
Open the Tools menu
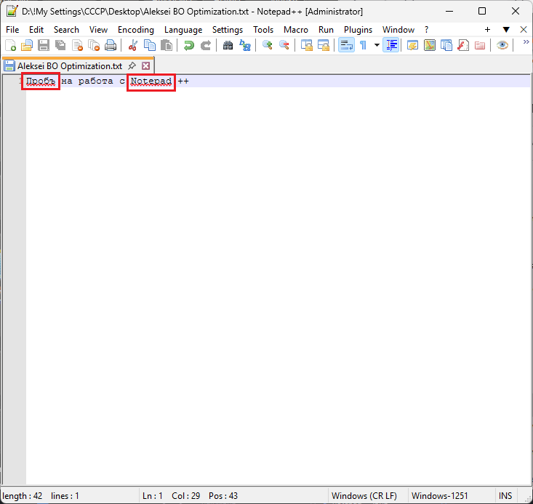(x=263, y=30)
